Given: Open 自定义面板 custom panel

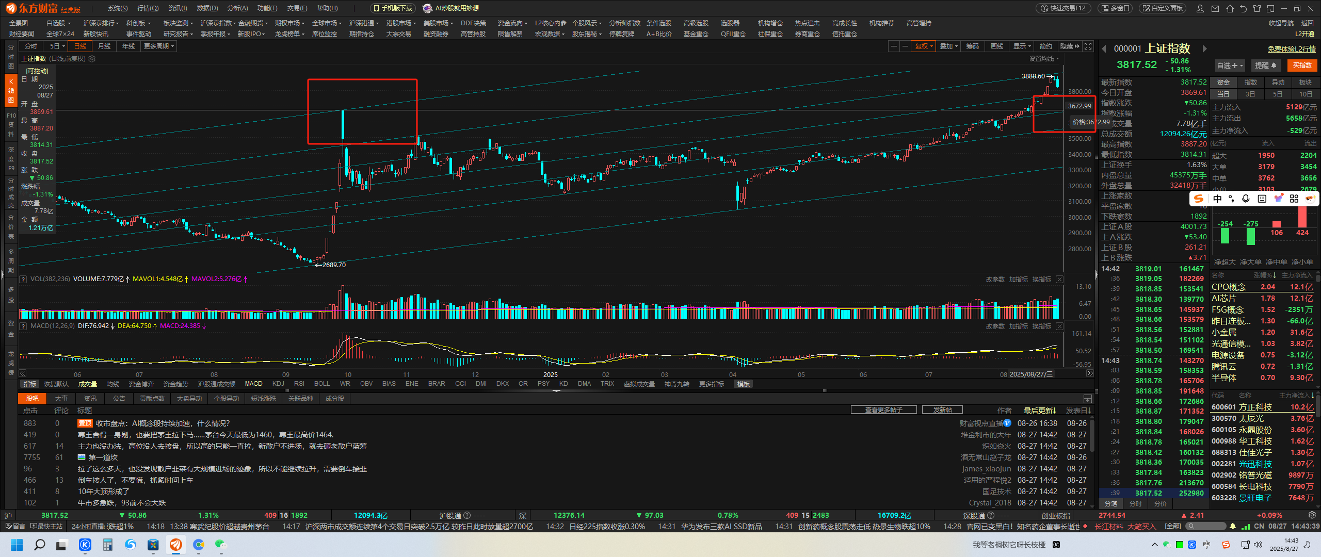Looking at the screenshot, I should pos(1162,8).
